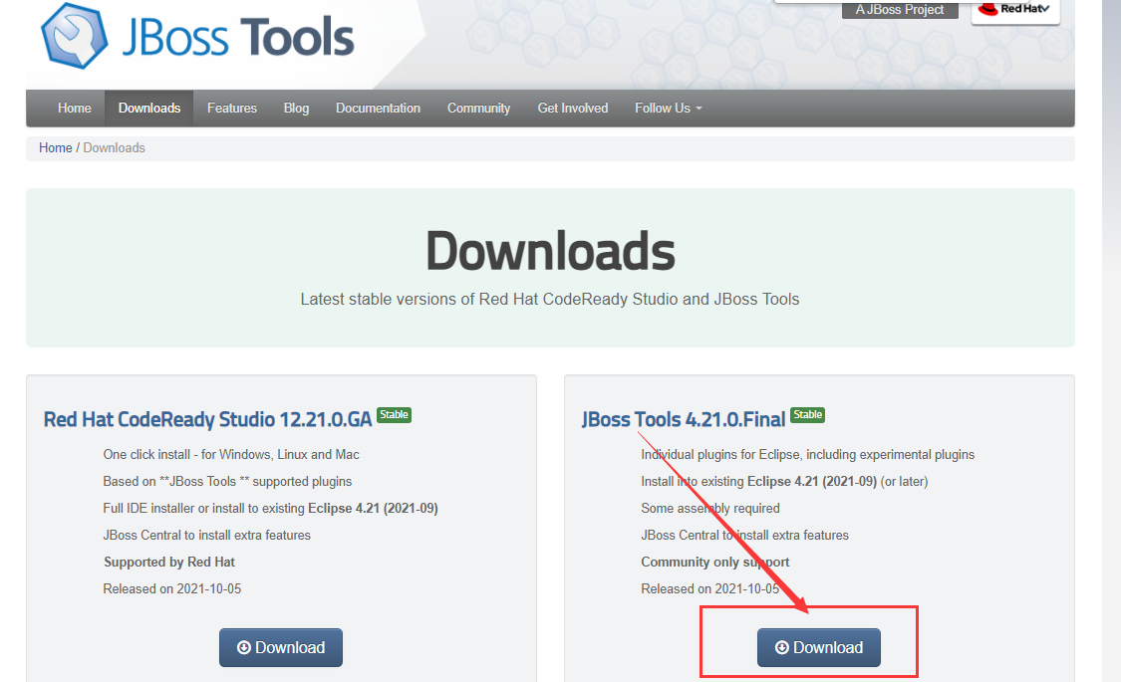Click 'Install into existing Eclipse 4.21 (2021-09)' line

pyautogui.click(x=784, y=481)
